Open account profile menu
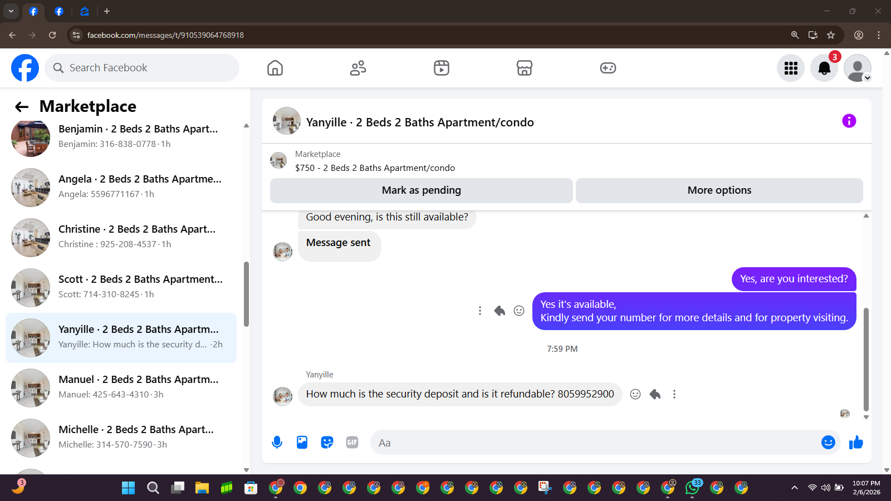The width and height of the screenshot is (891, 501). 858,68
